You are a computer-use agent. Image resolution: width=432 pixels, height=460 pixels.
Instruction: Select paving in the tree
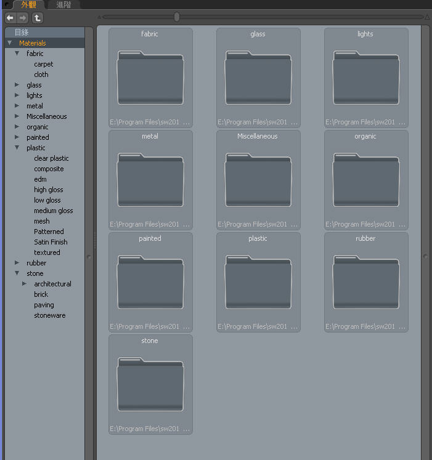(44, 305)
